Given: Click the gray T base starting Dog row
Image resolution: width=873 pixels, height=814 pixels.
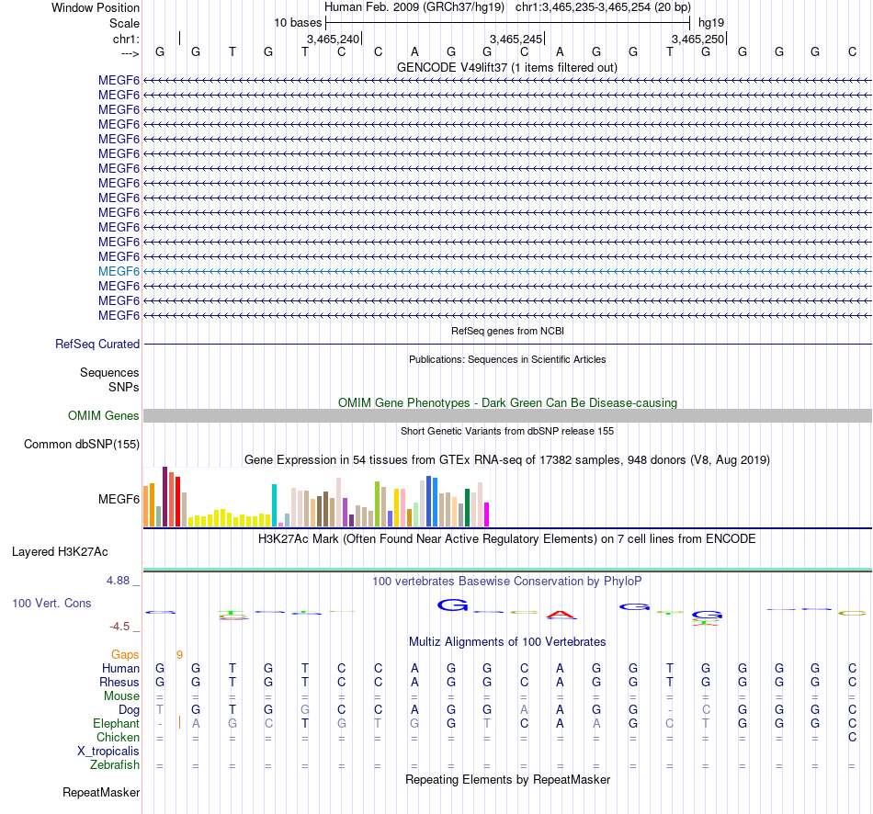Looking at the screenshot, I should pos(160,710).
